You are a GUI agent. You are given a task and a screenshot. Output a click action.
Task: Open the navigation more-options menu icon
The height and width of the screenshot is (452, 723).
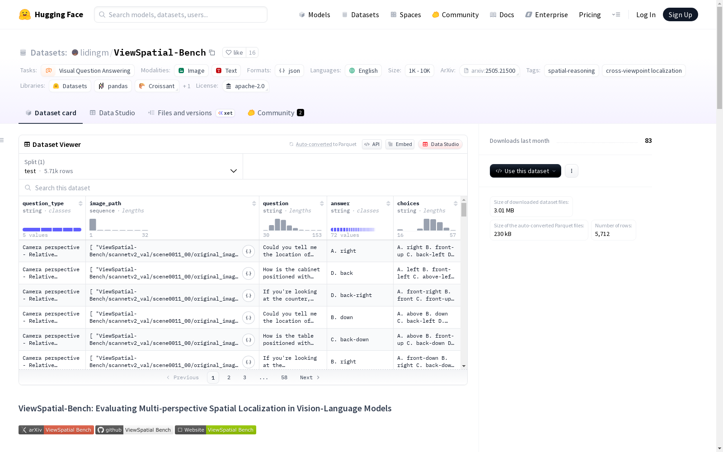(x=616, y=14)
